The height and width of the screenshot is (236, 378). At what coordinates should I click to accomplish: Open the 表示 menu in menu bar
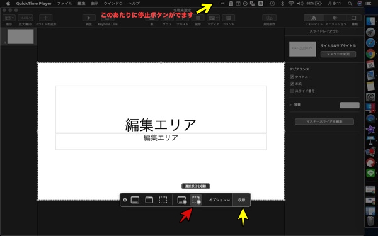tap(94, 3)
